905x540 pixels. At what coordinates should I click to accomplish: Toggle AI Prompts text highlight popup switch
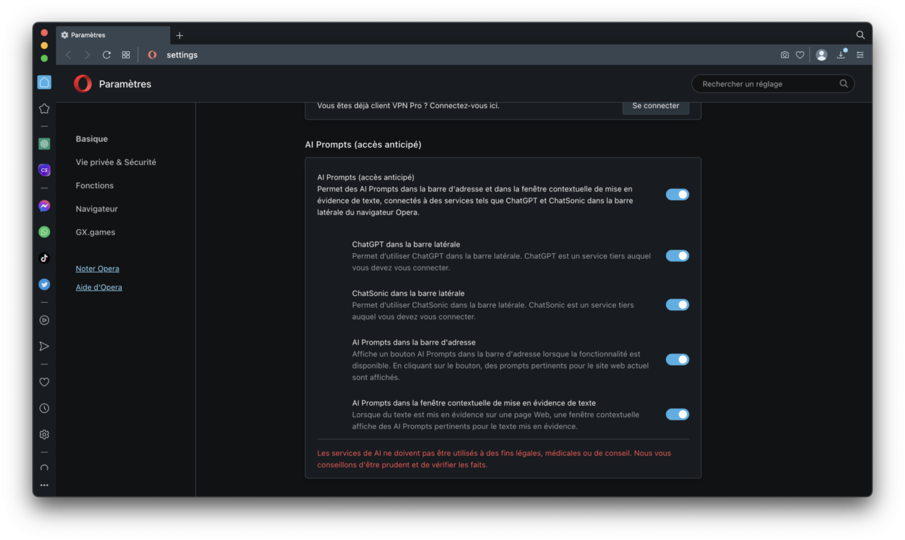pos(677,414)
